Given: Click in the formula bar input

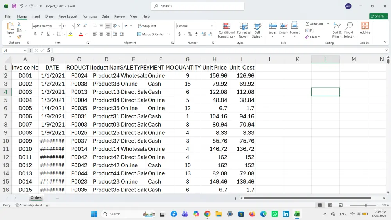Looking at the screenshot, I should (x=218, y=50).
